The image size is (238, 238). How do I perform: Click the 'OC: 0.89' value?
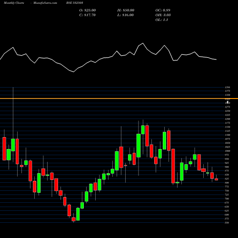click(x=163, y=10)
